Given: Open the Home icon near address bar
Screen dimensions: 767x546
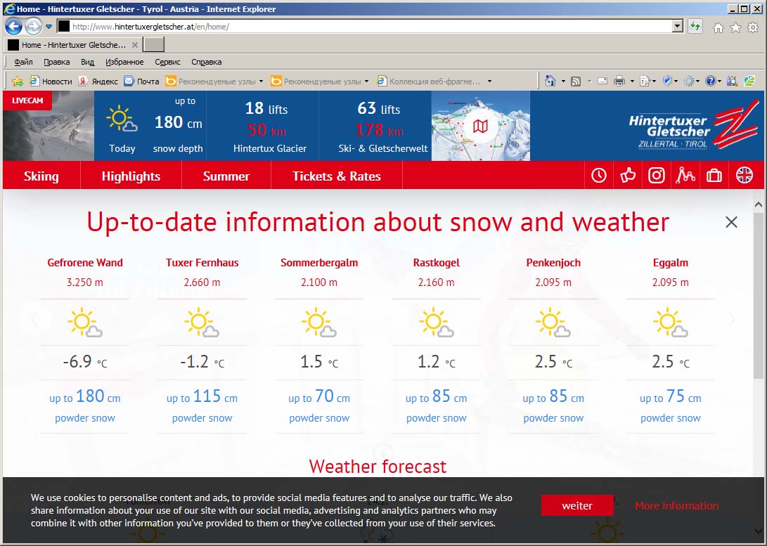Looking at the screenshot, I should pyautogui.click(x=718, y=28).
